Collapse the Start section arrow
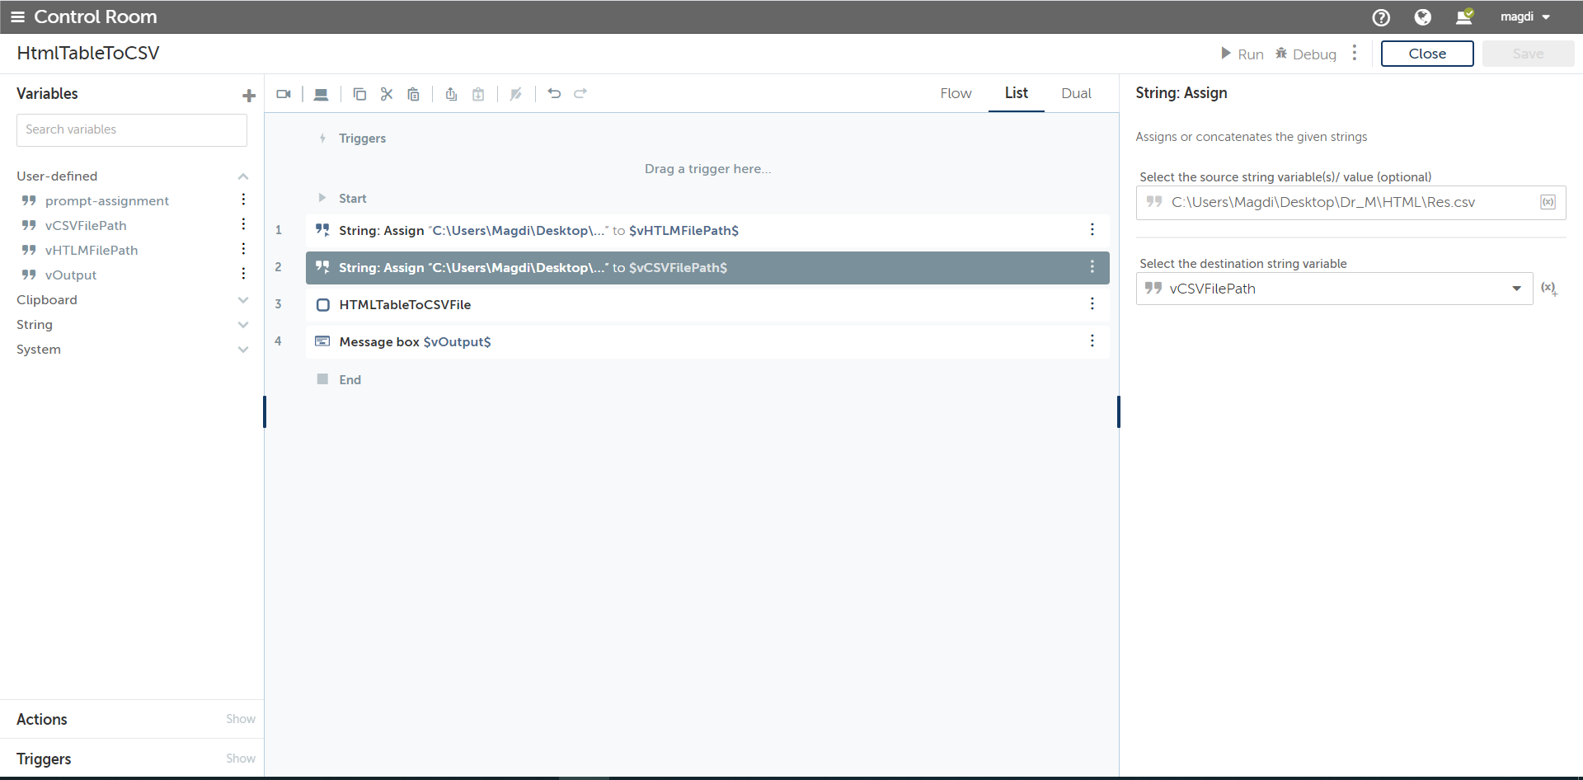This screenshot has width=1583, height=780. (x=322, y=198)
